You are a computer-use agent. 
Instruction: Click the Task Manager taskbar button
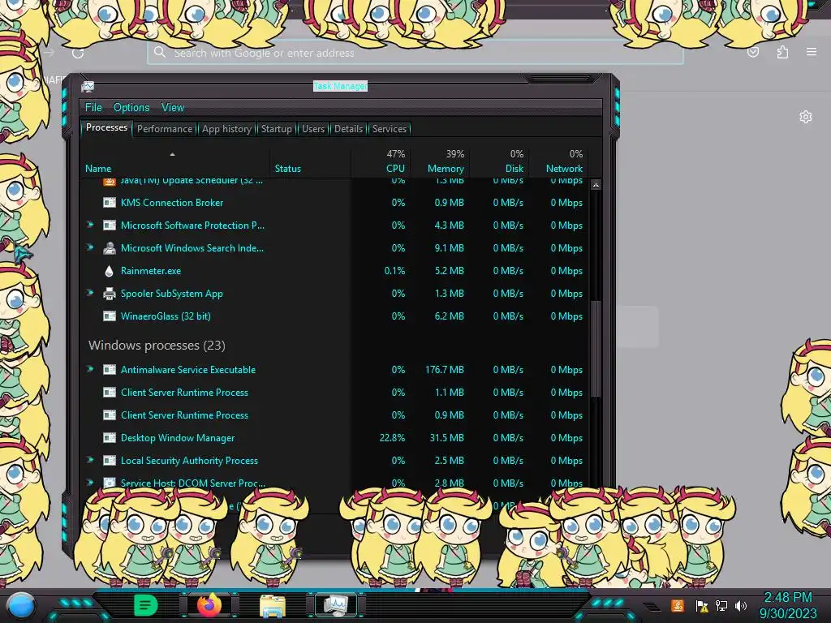click(x=336, y=605)
